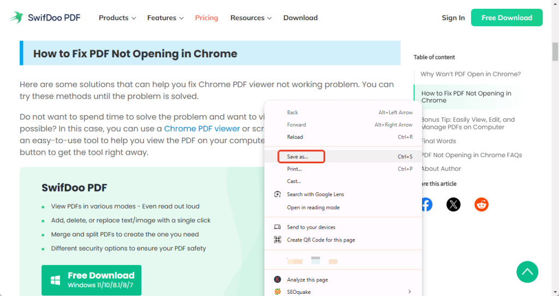Select Analyze this page menu entry

pyautogui.click(x=343, y=280)
